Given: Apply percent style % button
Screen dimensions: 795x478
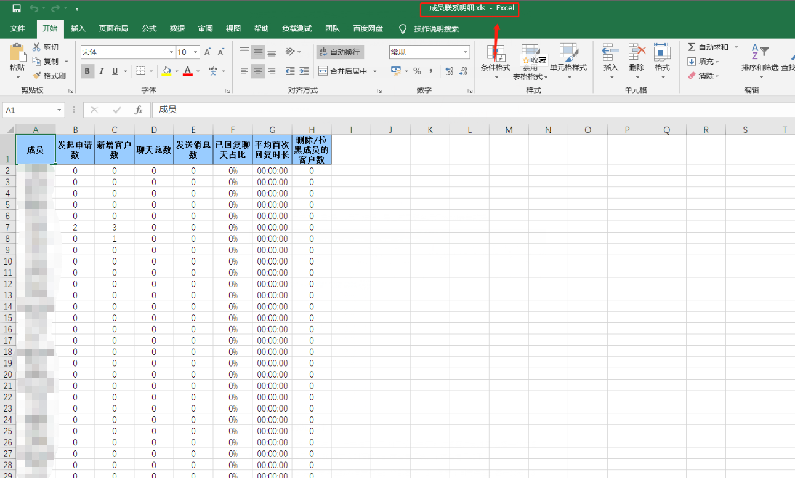Looking at the screenshot, I should pos(417,71).
